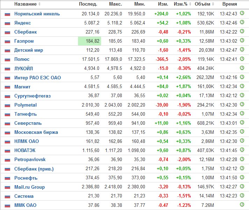
Task: Open Система stock link
Action: (x=24, y=196)
